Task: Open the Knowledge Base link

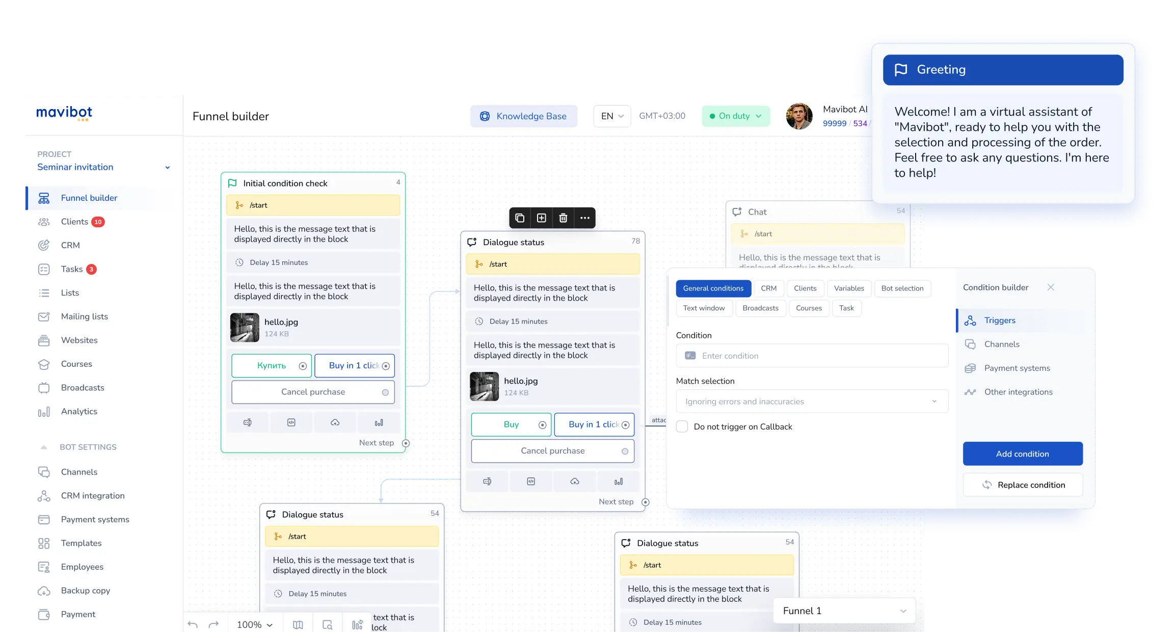Action: [x=524, y=116]
